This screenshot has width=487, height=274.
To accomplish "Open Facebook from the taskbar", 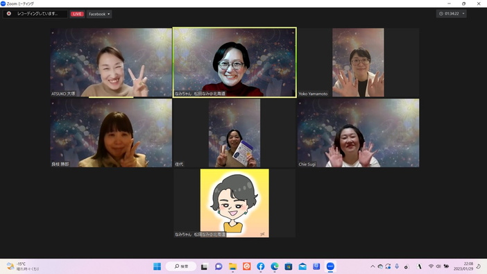I will point(261,266).
